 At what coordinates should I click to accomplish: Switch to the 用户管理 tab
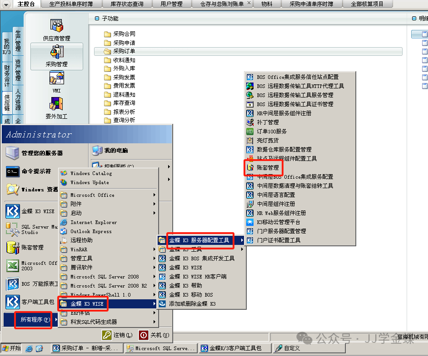point(171,4)
